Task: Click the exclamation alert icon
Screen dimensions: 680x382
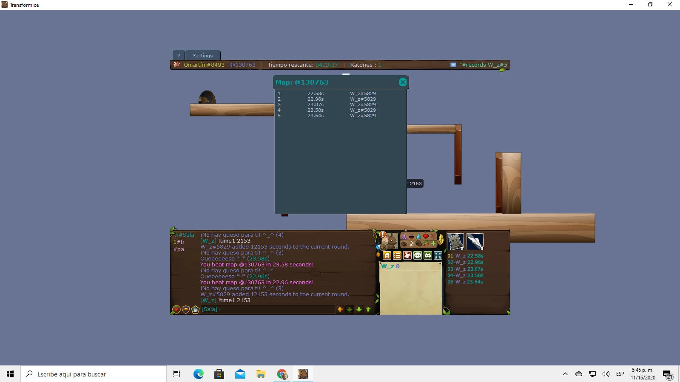Action: point(383,234)
